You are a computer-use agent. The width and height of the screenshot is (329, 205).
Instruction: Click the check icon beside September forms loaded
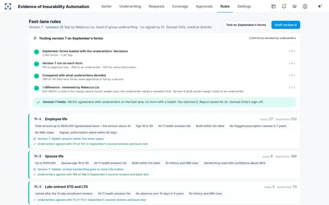coord(36,52)
